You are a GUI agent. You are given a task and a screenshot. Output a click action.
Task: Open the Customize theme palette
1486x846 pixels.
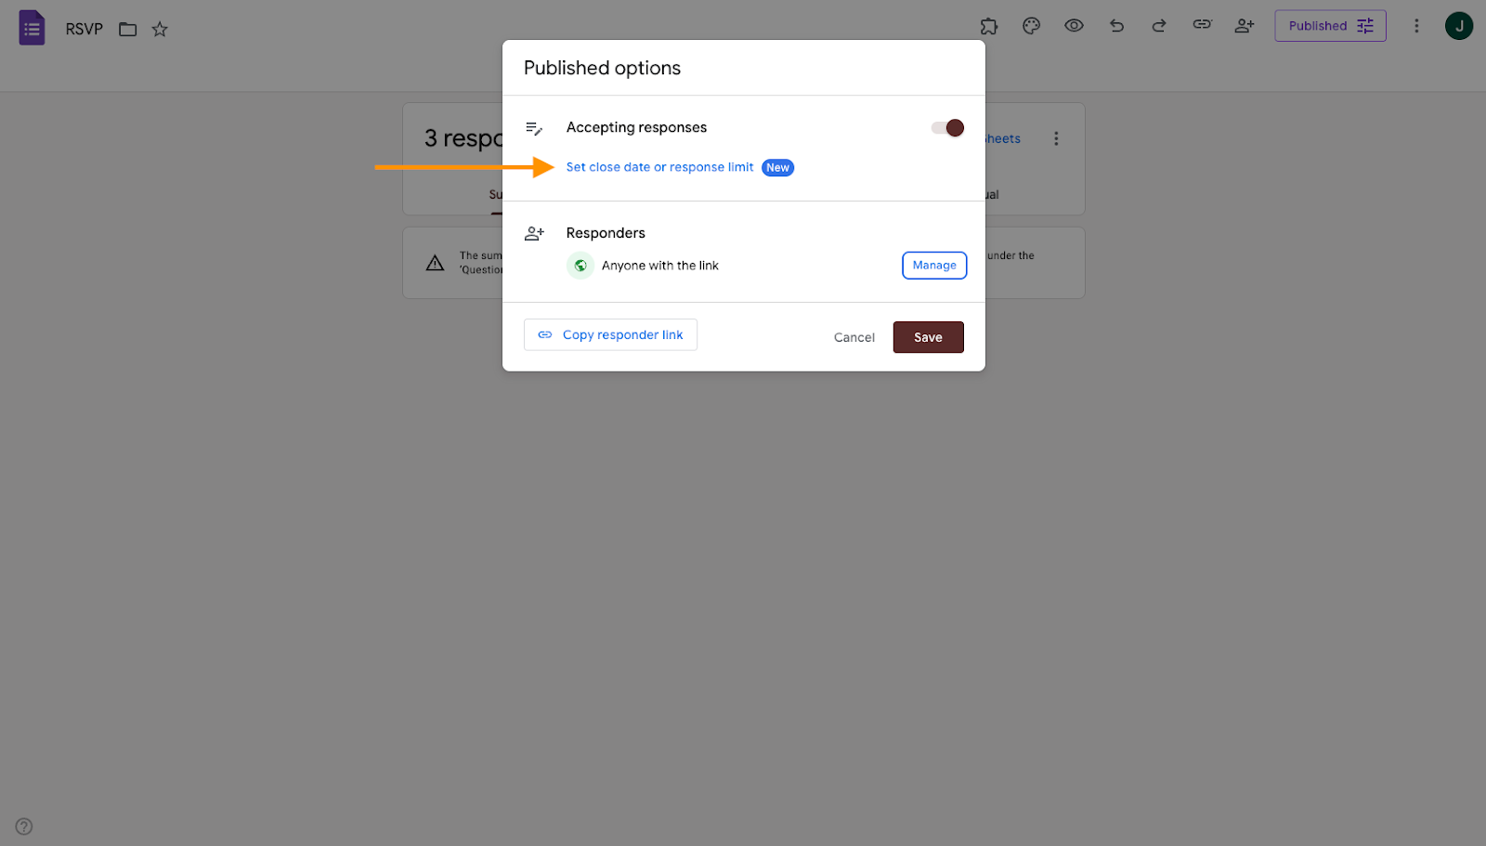tap(1031, 26)
